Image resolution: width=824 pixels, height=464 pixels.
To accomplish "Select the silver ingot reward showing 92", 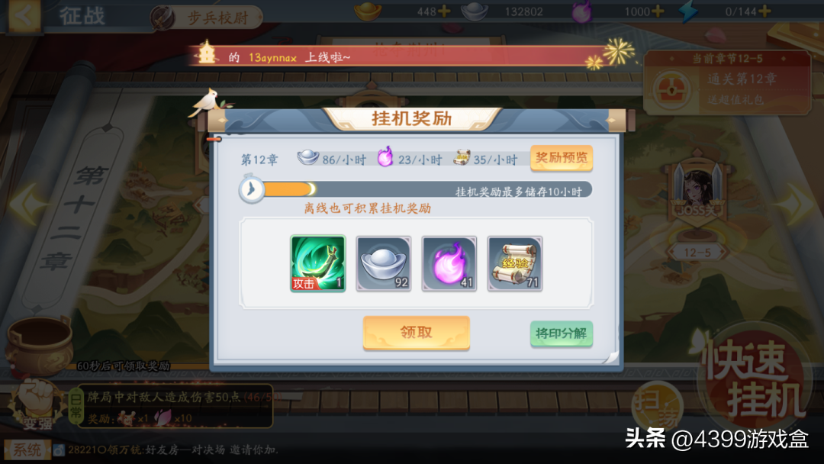I will [x=384, y=263].
